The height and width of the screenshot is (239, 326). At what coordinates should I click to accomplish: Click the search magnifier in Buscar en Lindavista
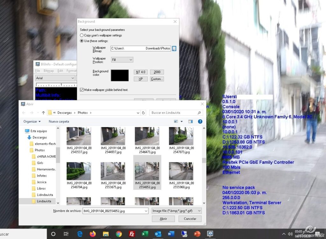(199, 113)
